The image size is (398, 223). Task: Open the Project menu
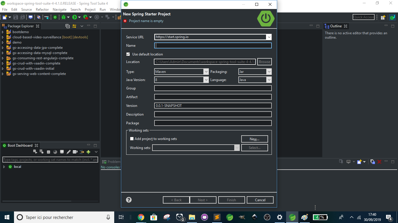point(90,9)
